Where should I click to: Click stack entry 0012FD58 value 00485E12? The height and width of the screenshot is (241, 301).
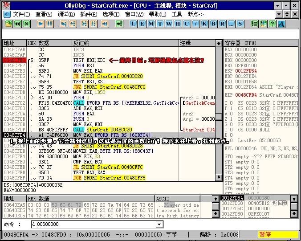[259, 203]
